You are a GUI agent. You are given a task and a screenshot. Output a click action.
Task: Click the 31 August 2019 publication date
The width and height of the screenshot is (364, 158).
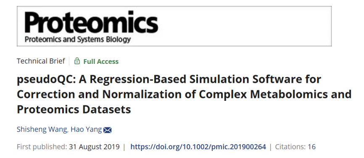tap(94, 147)
